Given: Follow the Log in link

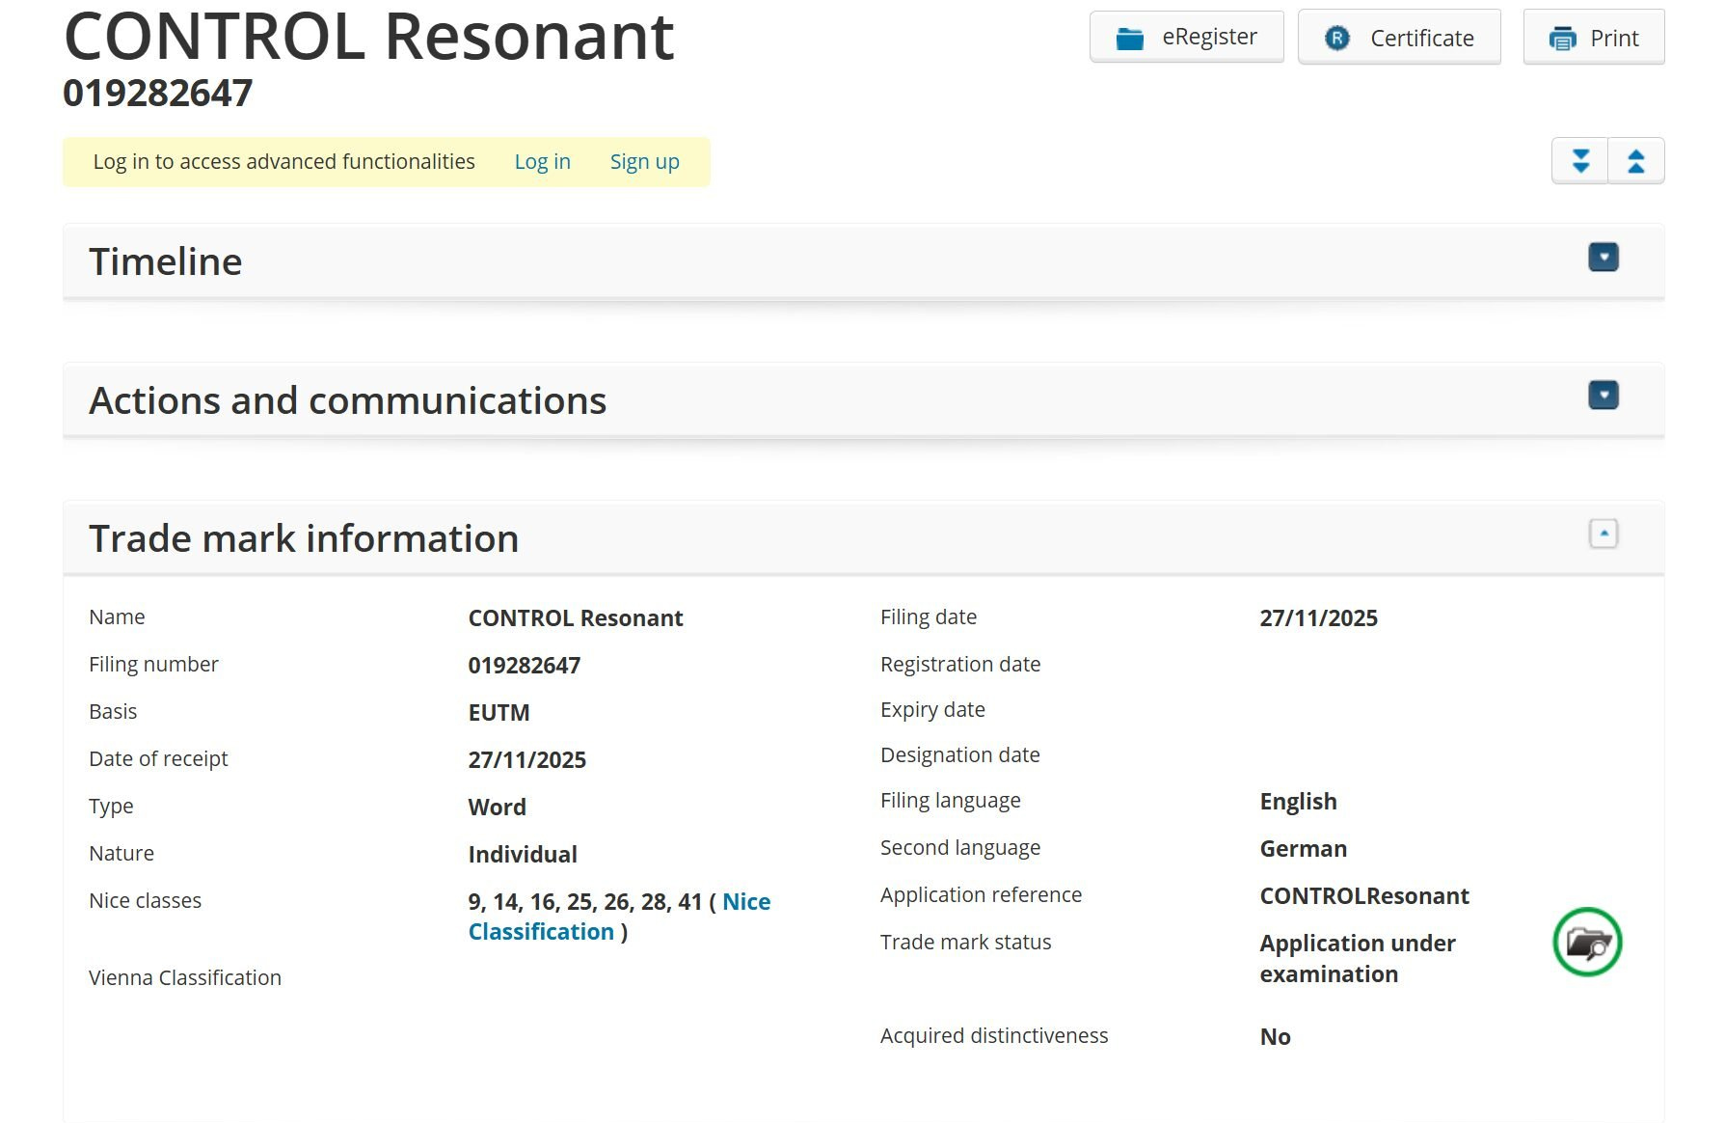Looking at the screenshot, I should [x=542, y=162].
